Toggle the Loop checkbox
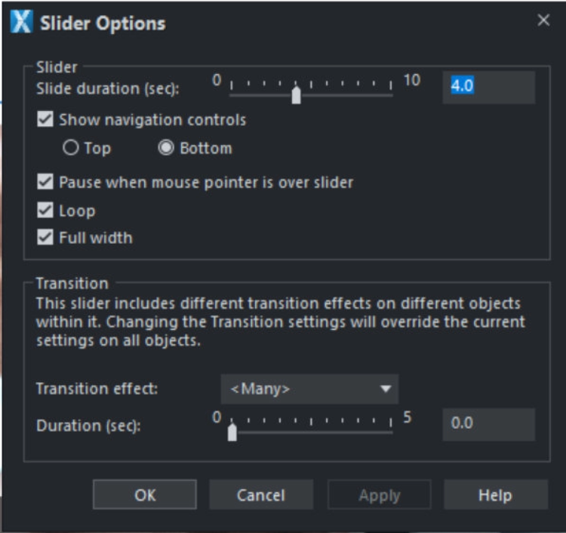This screenshot has height=533, width=566. tap(45, 211)
